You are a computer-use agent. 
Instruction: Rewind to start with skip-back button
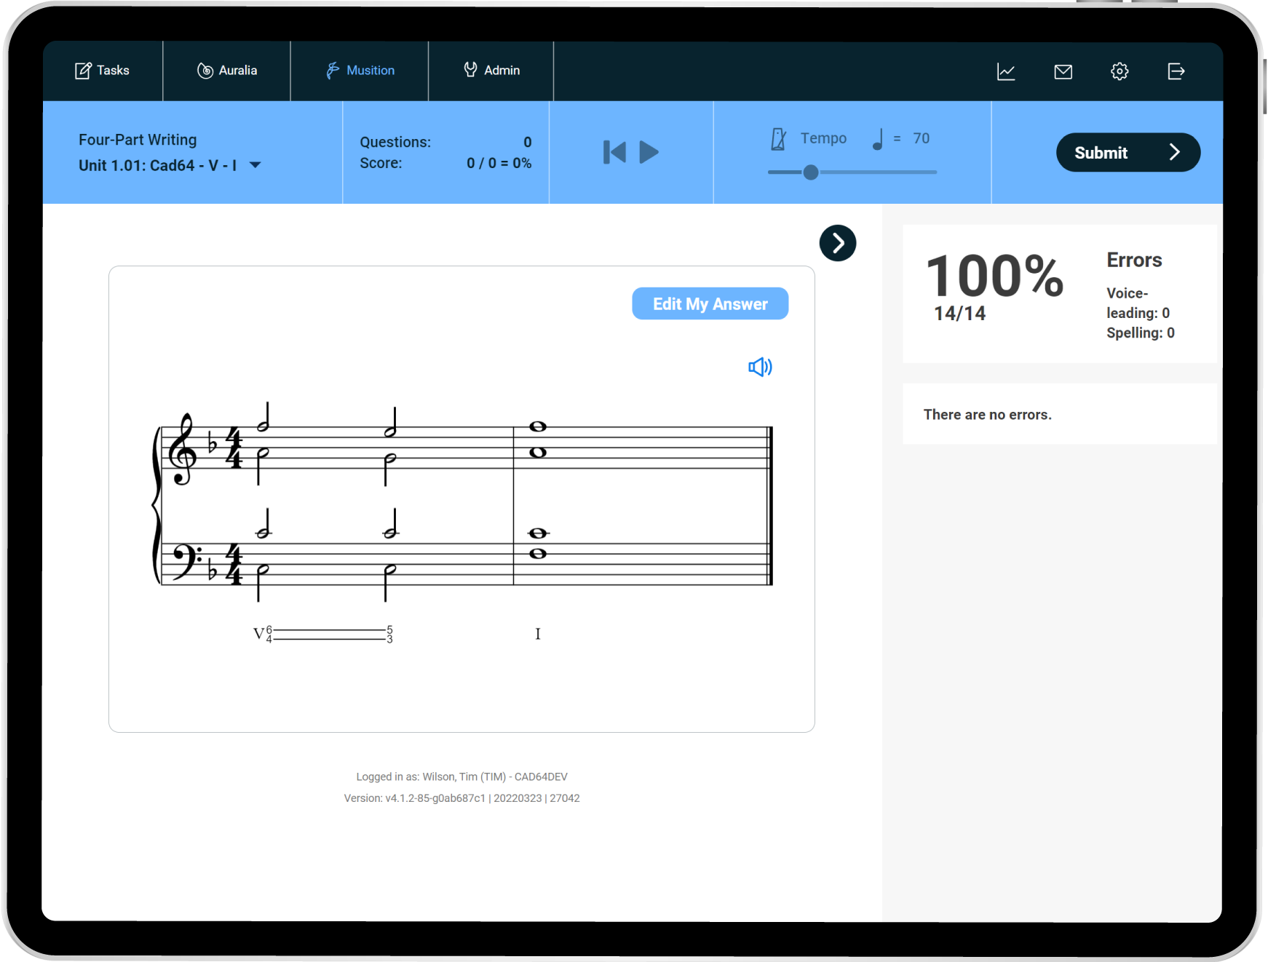pos(614,152)
